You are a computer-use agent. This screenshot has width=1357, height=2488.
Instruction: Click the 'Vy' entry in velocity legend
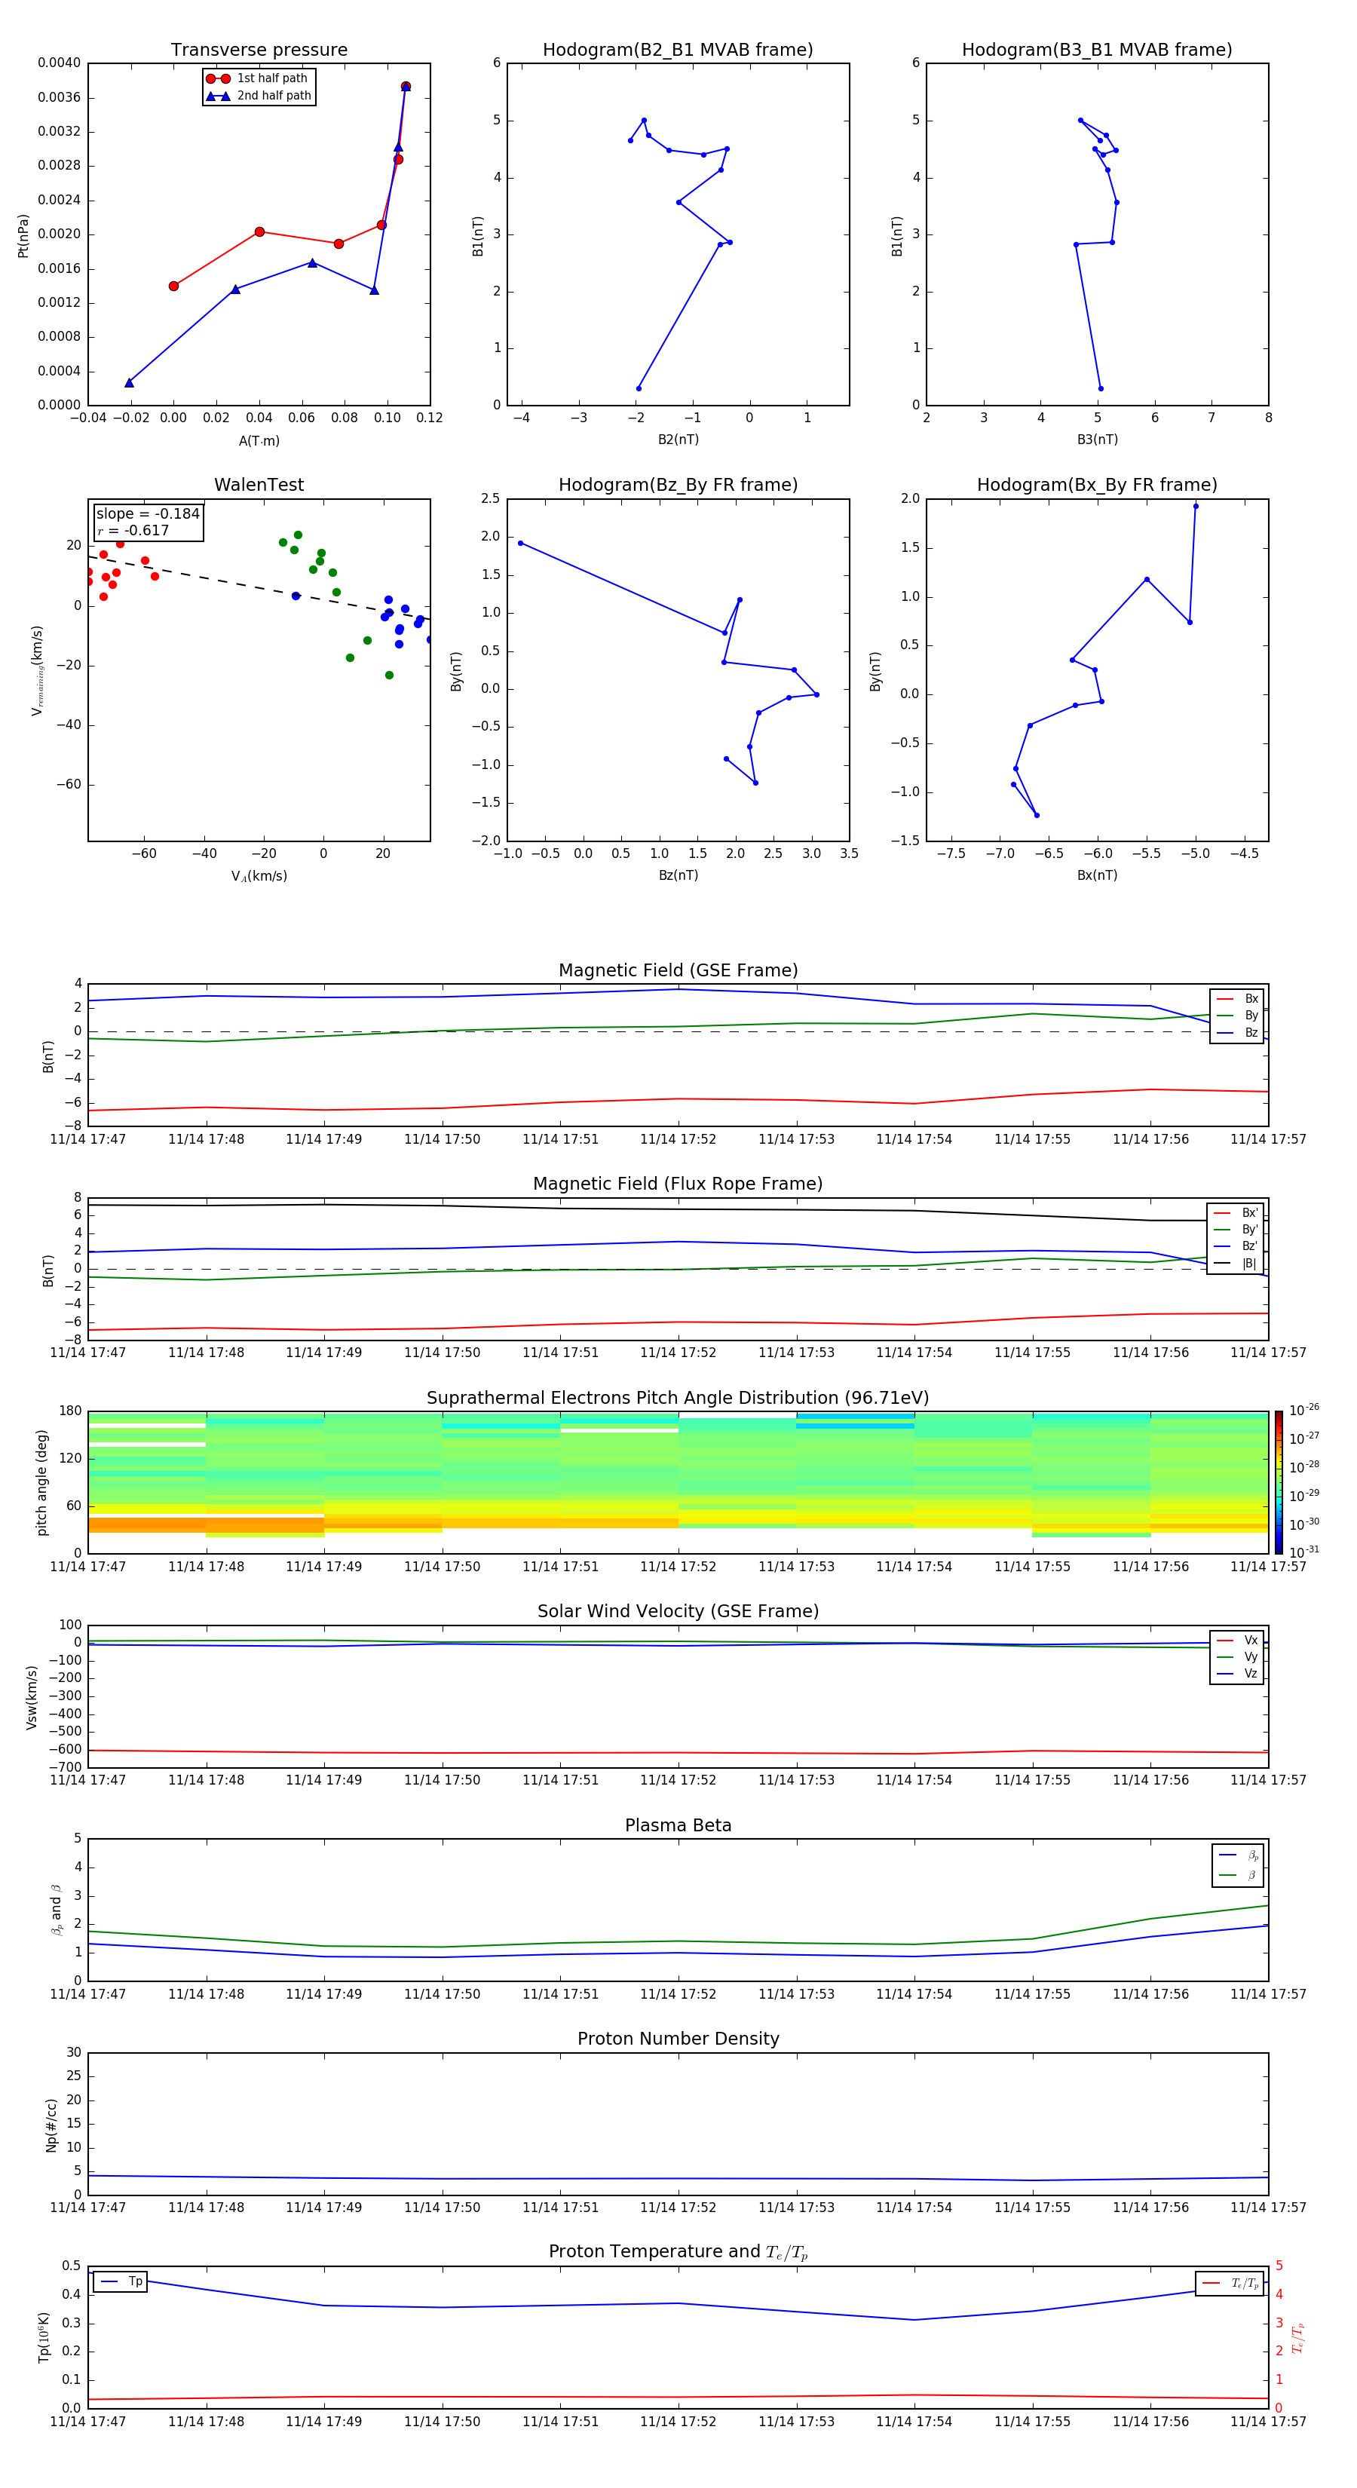pos(1237,1657)
